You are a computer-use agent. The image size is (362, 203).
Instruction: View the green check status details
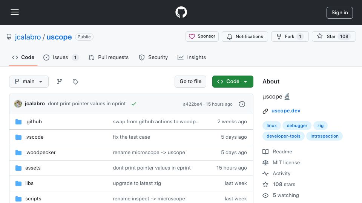[133, 104]
